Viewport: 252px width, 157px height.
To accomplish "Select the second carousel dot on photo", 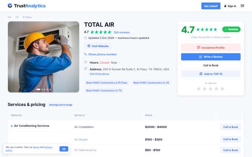I will point(42,89).
